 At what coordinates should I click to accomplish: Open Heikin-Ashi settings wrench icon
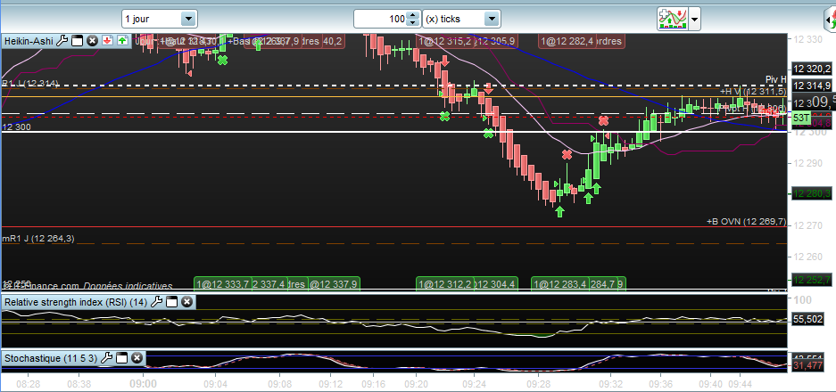point(62,40)
